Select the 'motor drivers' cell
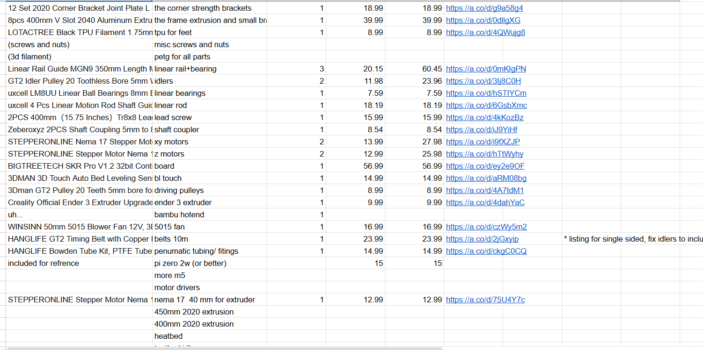Viewport: 703px width, 350px height. pos(209,287)
